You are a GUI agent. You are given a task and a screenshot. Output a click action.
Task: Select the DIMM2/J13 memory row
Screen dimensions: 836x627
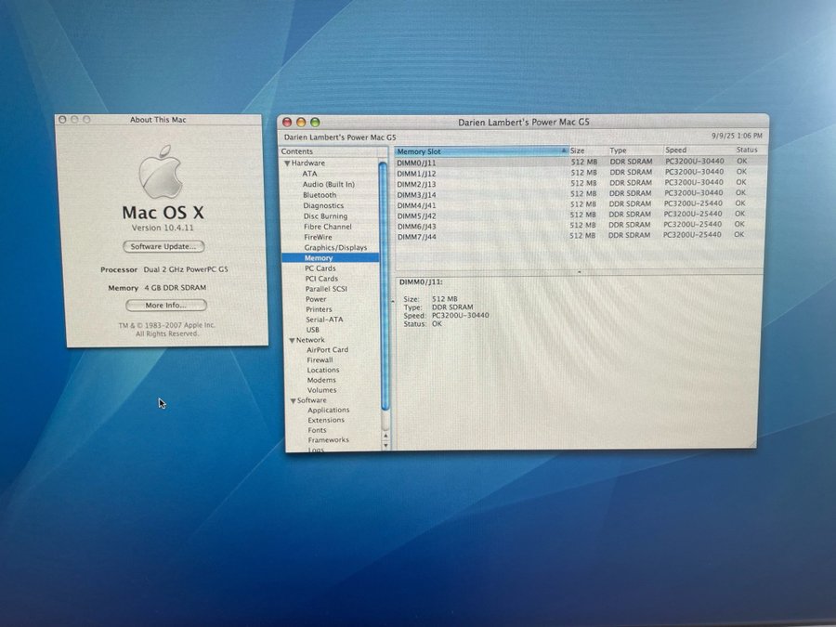click(581, 183)
